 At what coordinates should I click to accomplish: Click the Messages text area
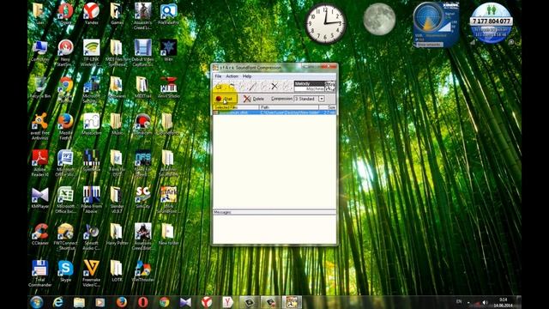pyautogui.click(x=274, y=229)
